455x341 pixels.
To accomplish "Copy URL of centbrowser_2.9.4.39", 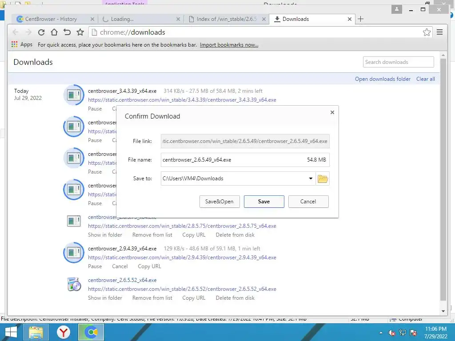I will (x=149, y=266).
